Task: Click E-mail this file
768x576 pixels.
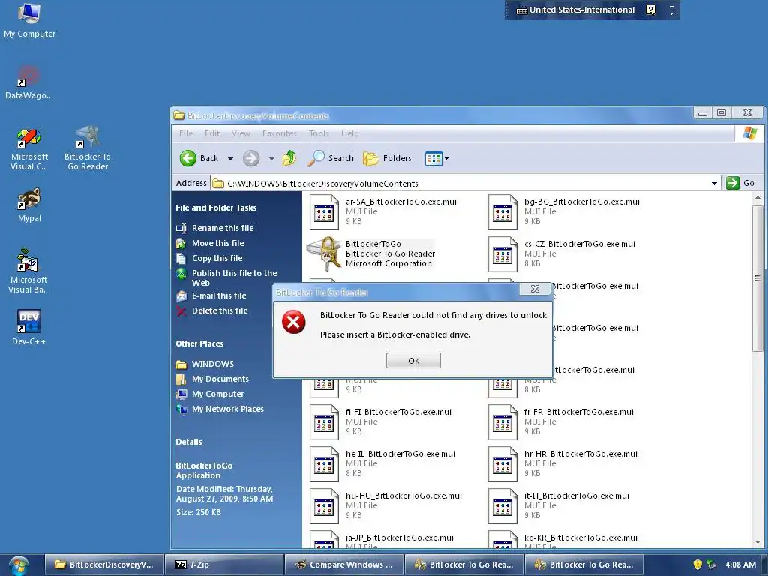Action: click(219, 295)
